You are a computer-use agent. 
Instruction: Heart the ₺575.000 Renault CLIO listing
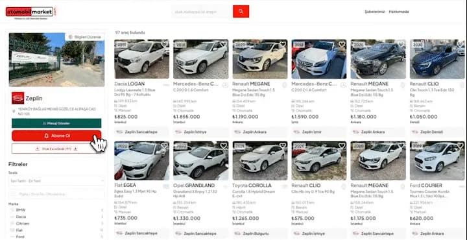(x=342, y=145)
